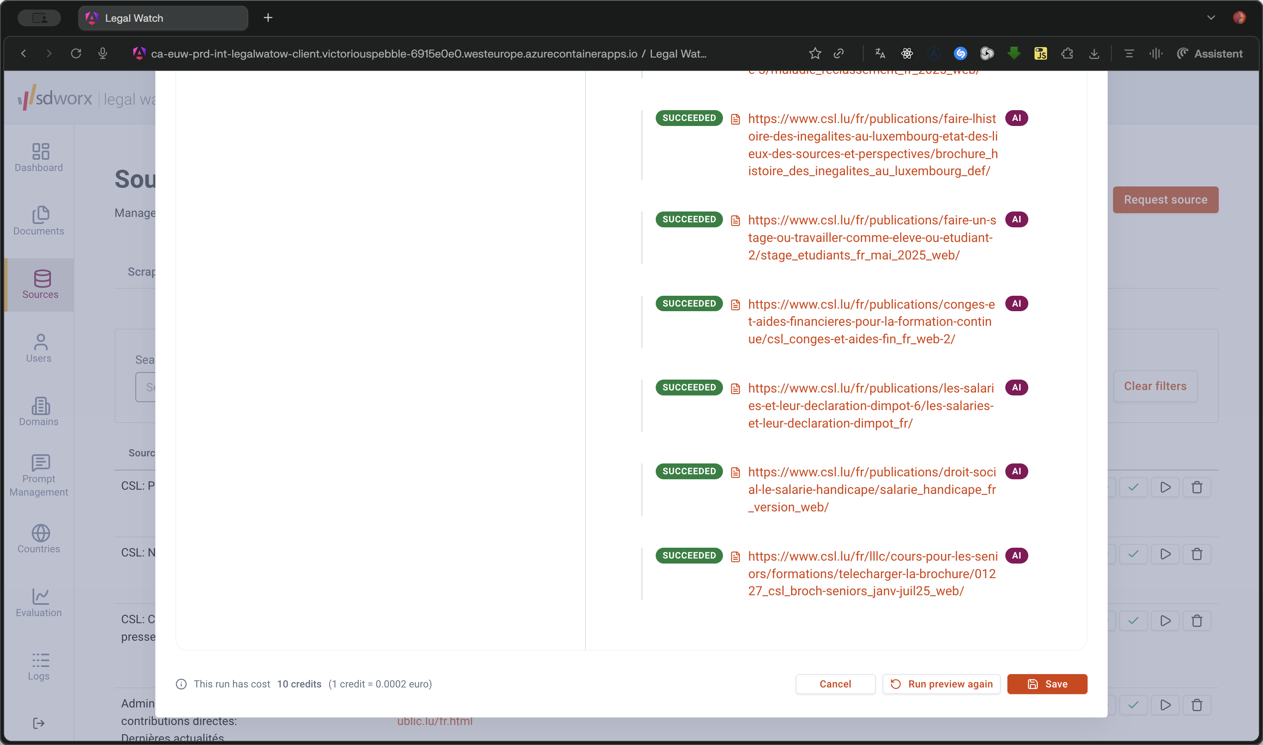Go to Countries in the sidebar

click(39, 539)
